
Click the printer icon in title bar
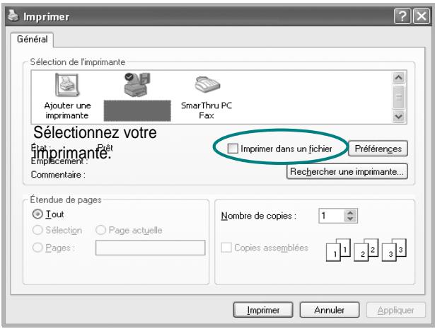(13, 16)
